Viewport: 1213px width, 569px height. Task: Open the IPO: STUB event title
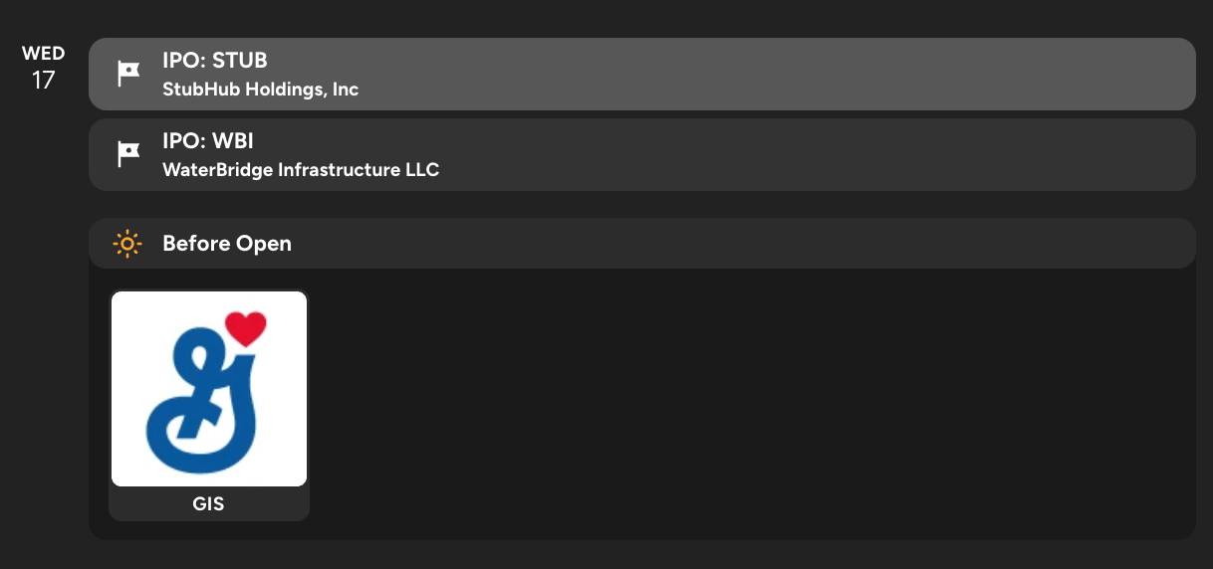point(215,61)
